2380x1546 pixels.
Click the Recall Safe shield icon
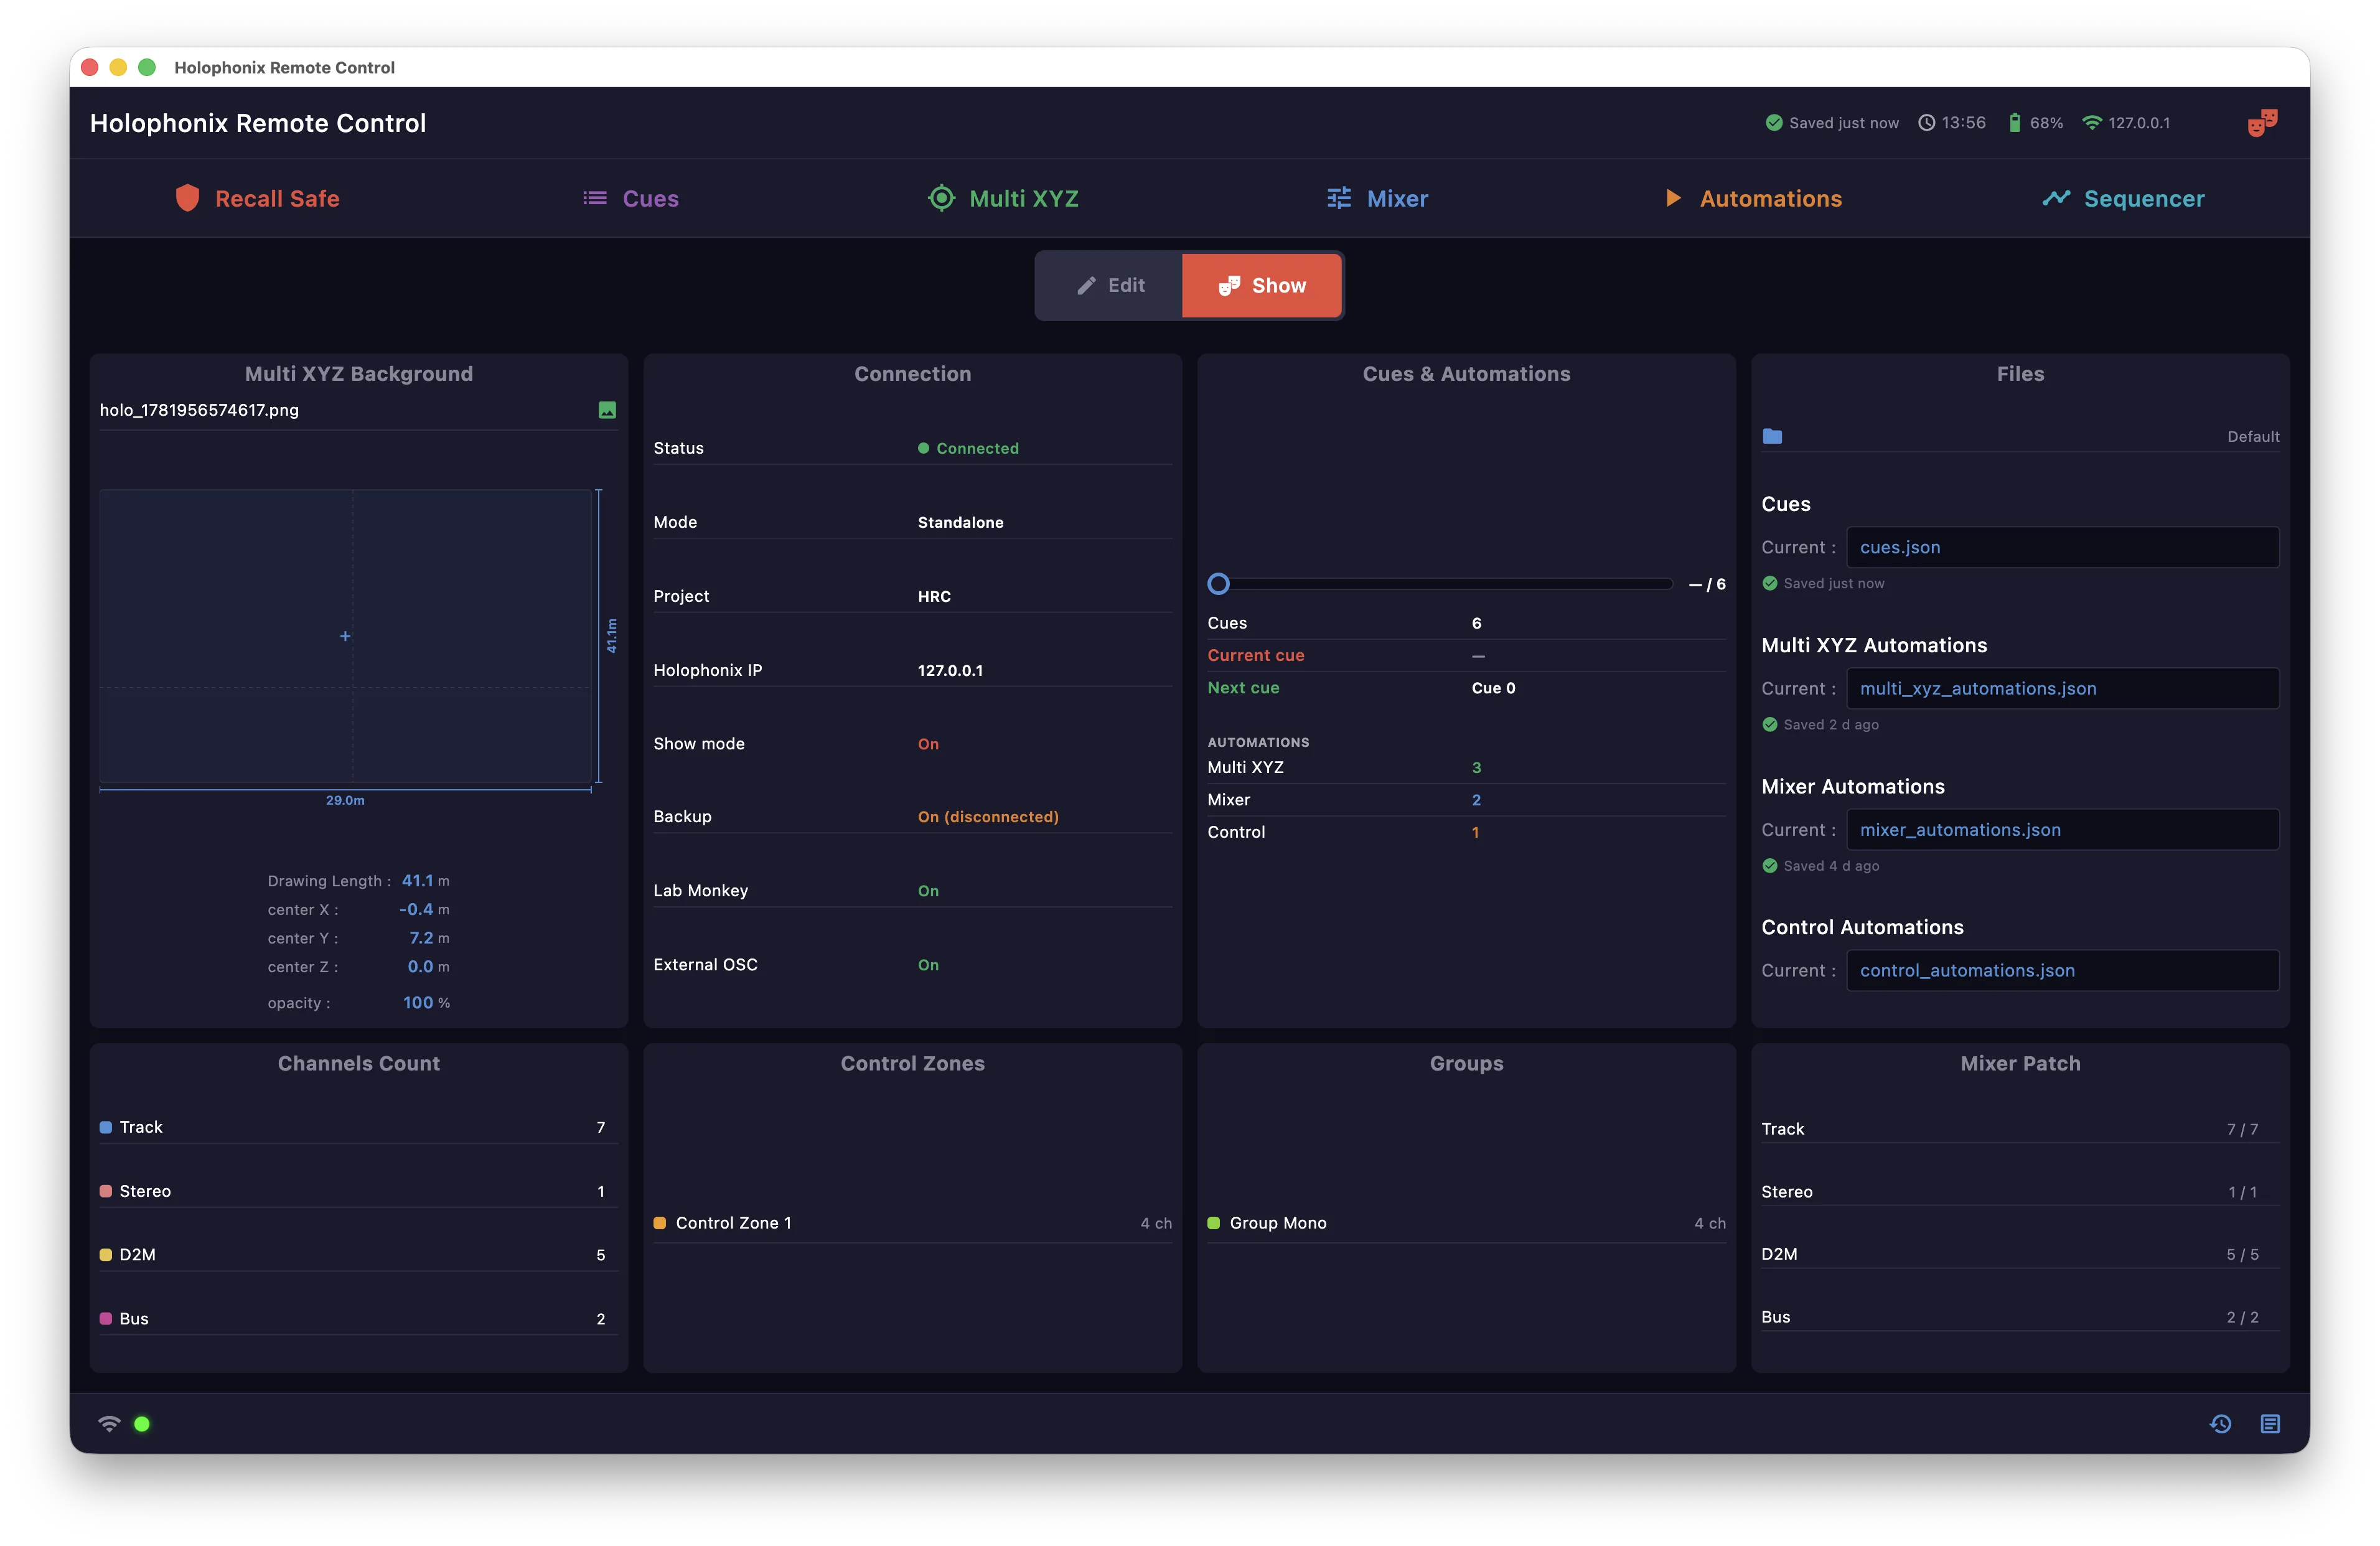187,198
